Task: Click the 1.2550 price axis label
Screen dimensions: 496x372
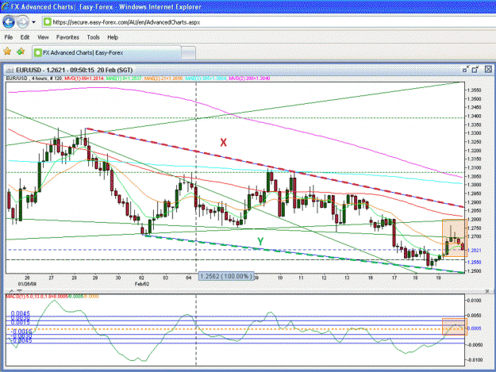Action: (x=474, y=262)
